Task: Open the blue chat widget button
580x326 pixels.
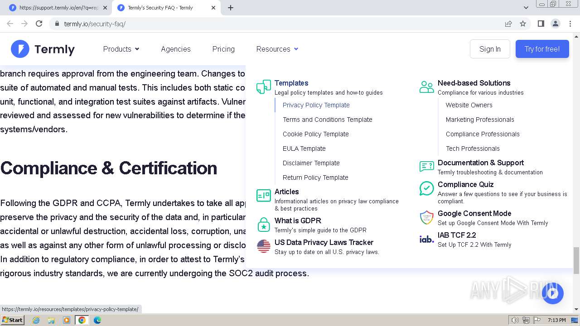Action: tap(552, 293)
